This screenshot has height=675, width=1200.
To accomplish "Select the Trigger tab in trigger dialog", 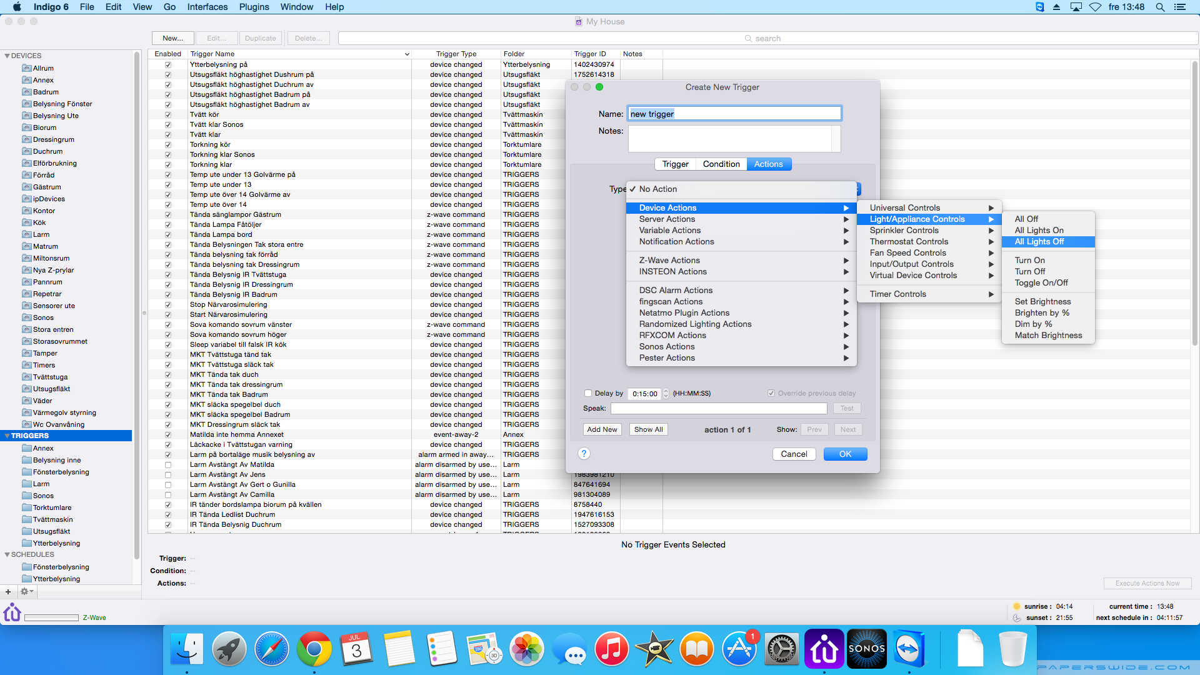I will (x=674, y=164).
